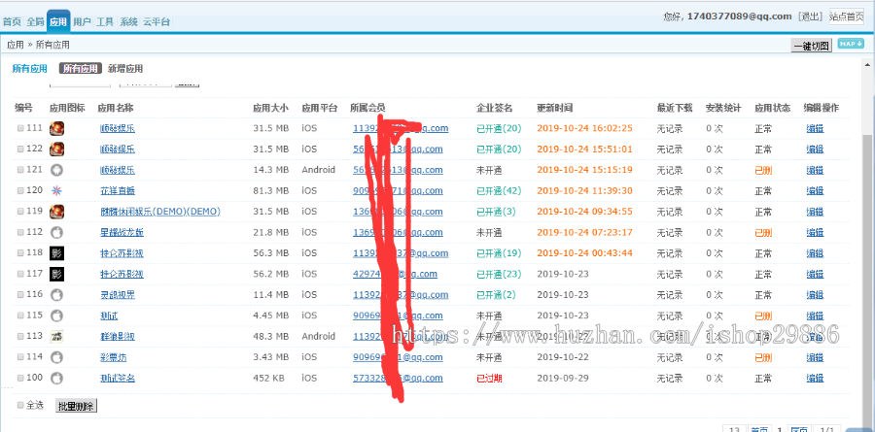Open the 新增应用 sub-tab
Viewport: 875px width, 432px height.
[125, 69]
